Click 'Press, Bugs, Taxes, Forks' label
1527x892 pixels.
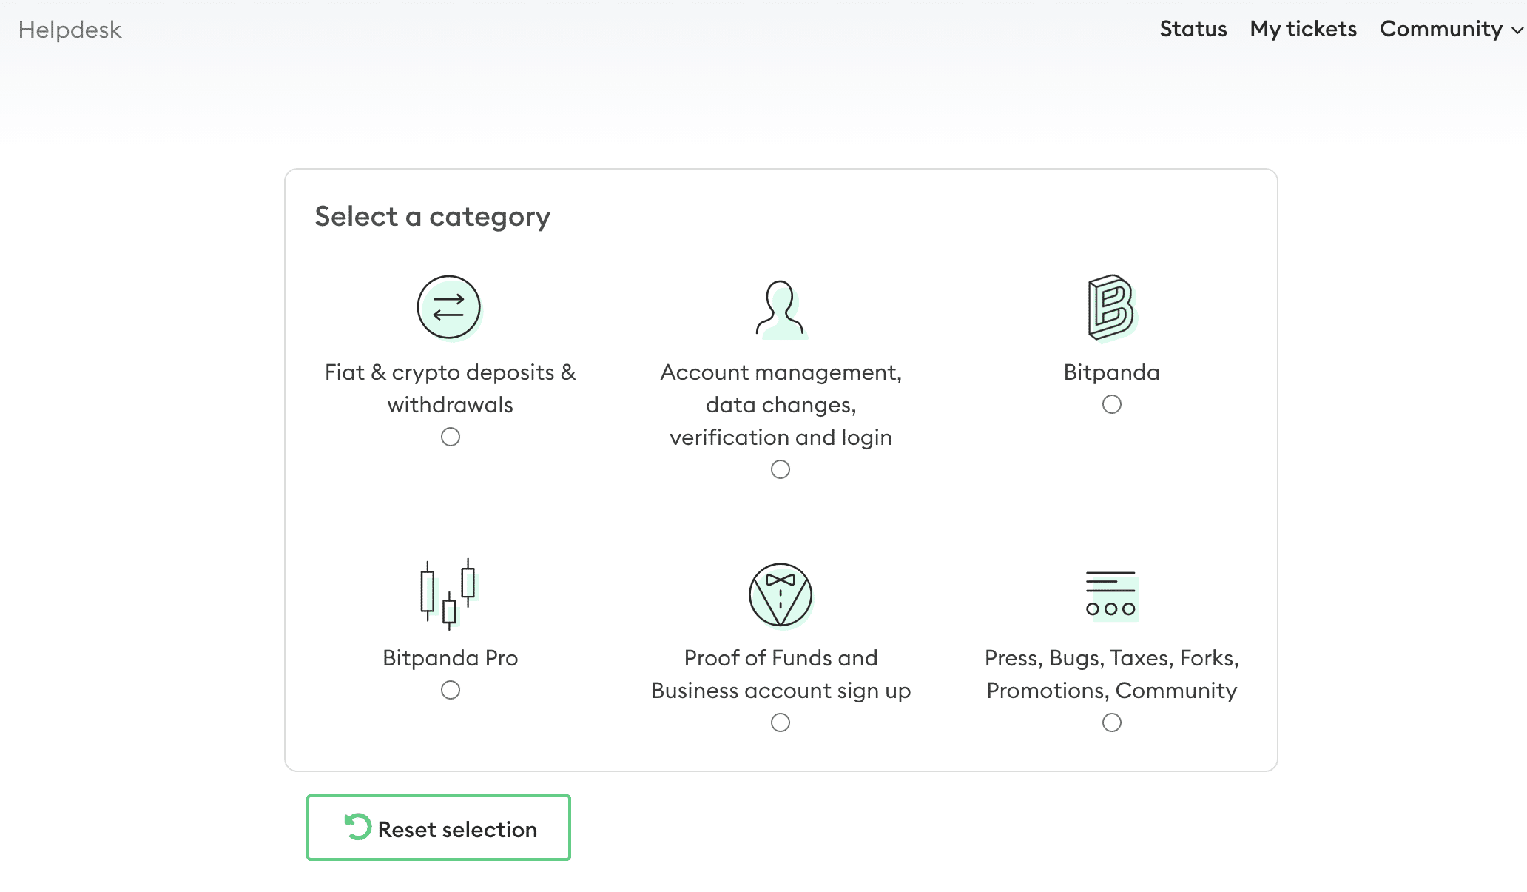coord(1111,674)
